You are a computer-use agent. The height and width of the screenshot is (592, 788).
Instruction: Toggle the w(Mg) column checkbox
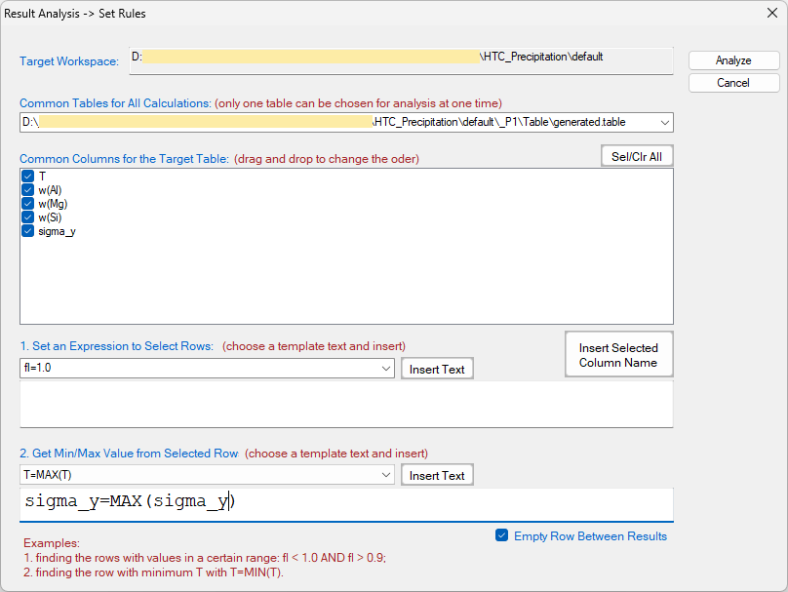(x=28, y=204)
